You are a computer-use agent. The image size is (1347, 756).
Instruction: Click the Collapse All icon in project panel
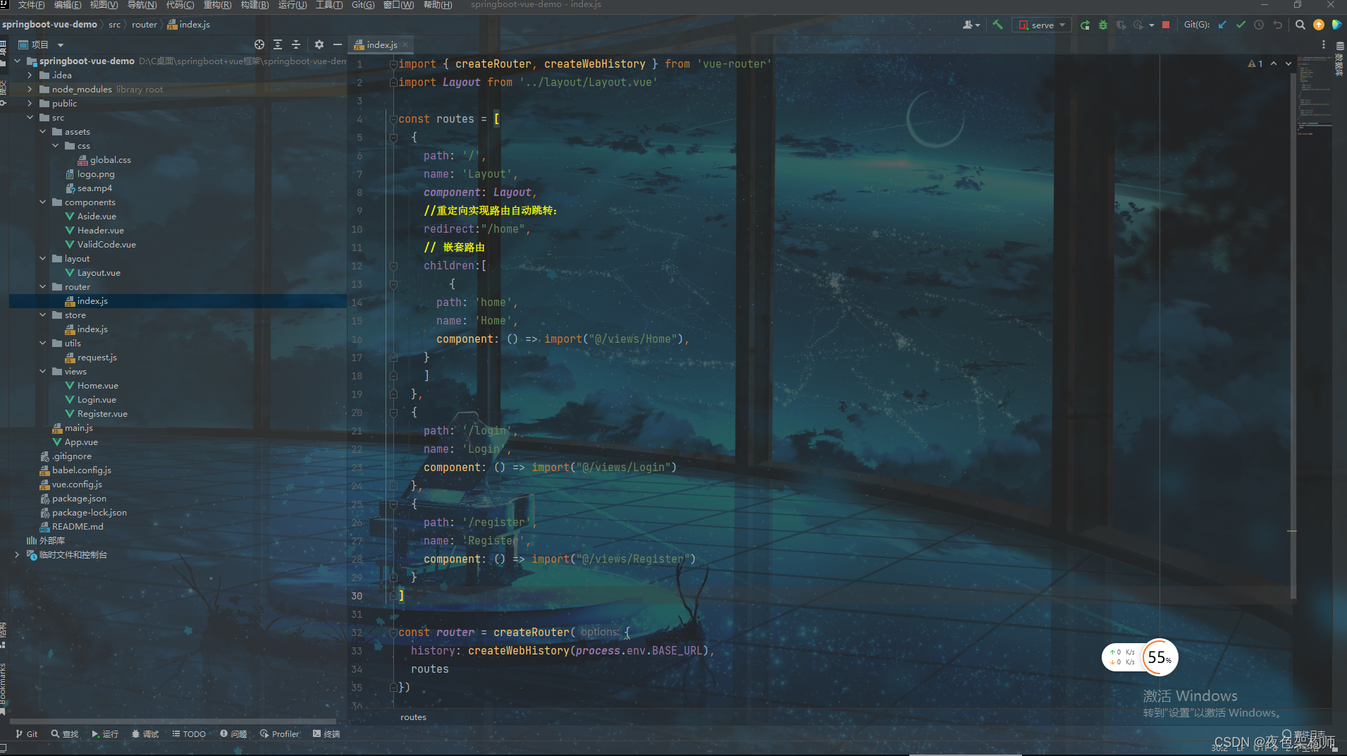tap(296, 44)
